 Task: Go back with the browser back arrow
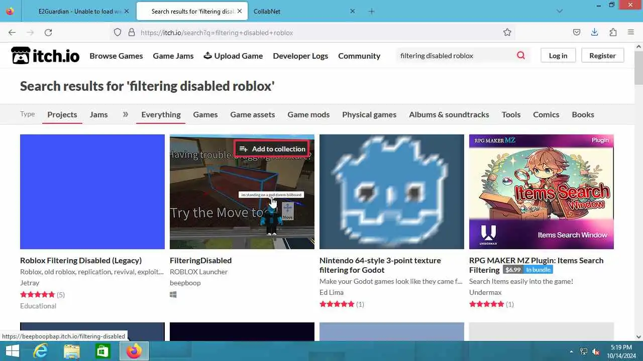(12, 33)
